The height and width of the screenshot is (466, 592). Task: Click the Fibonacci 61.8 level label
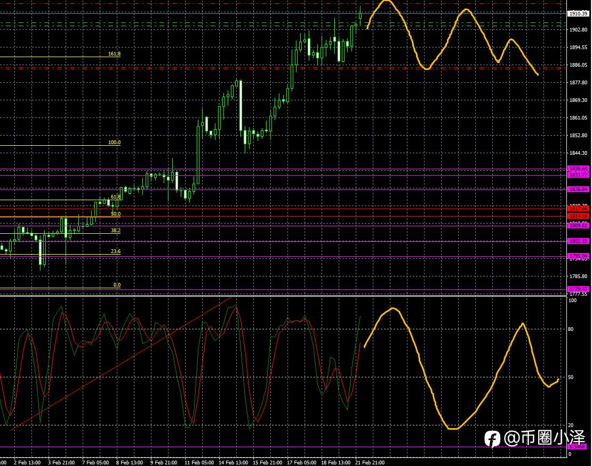116,197
